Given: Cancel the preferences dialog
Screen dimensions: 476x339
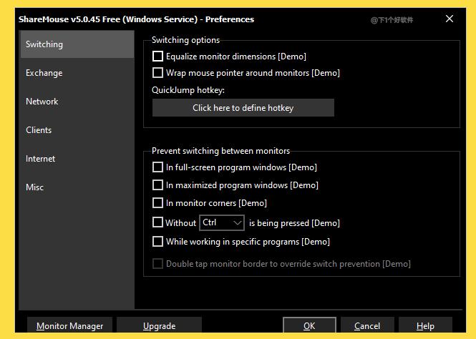Looking at the screenshot, I should pyautogui.click(x=367, y=326).
